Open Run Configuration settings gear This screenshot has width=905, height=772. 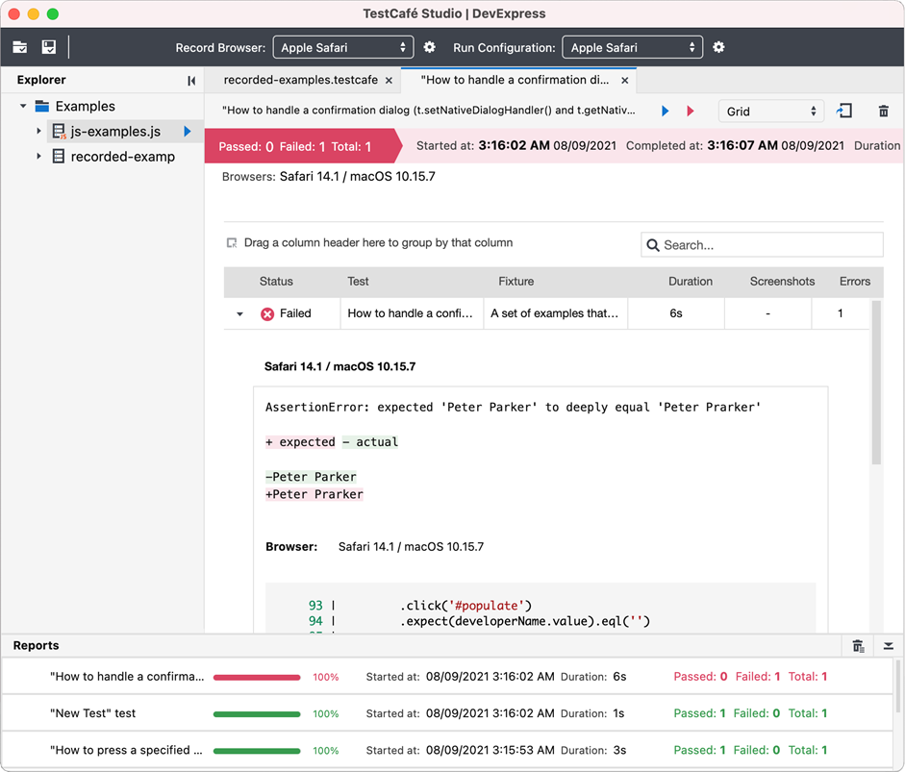718,47
